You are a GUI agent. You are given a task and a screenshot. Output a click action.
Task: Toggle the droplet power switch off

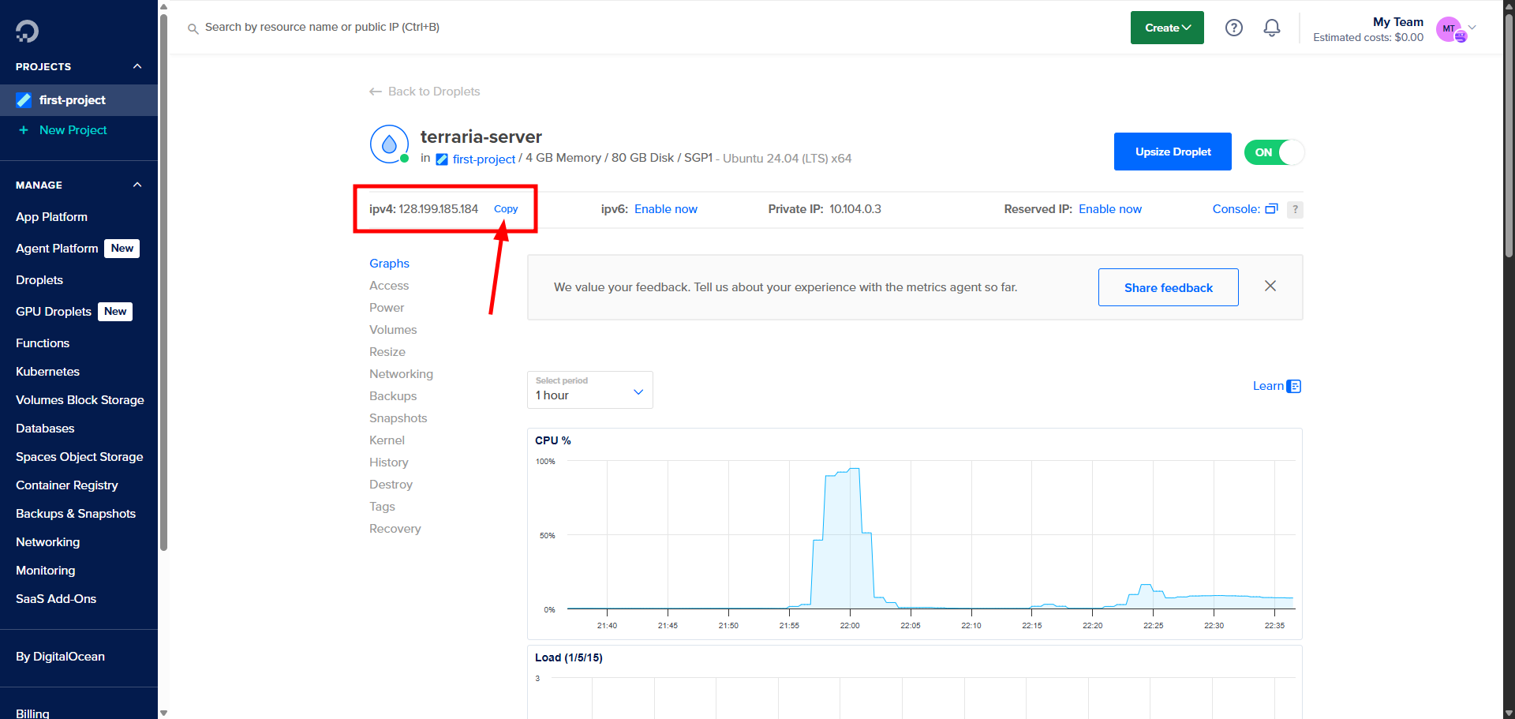[1274, 152]
